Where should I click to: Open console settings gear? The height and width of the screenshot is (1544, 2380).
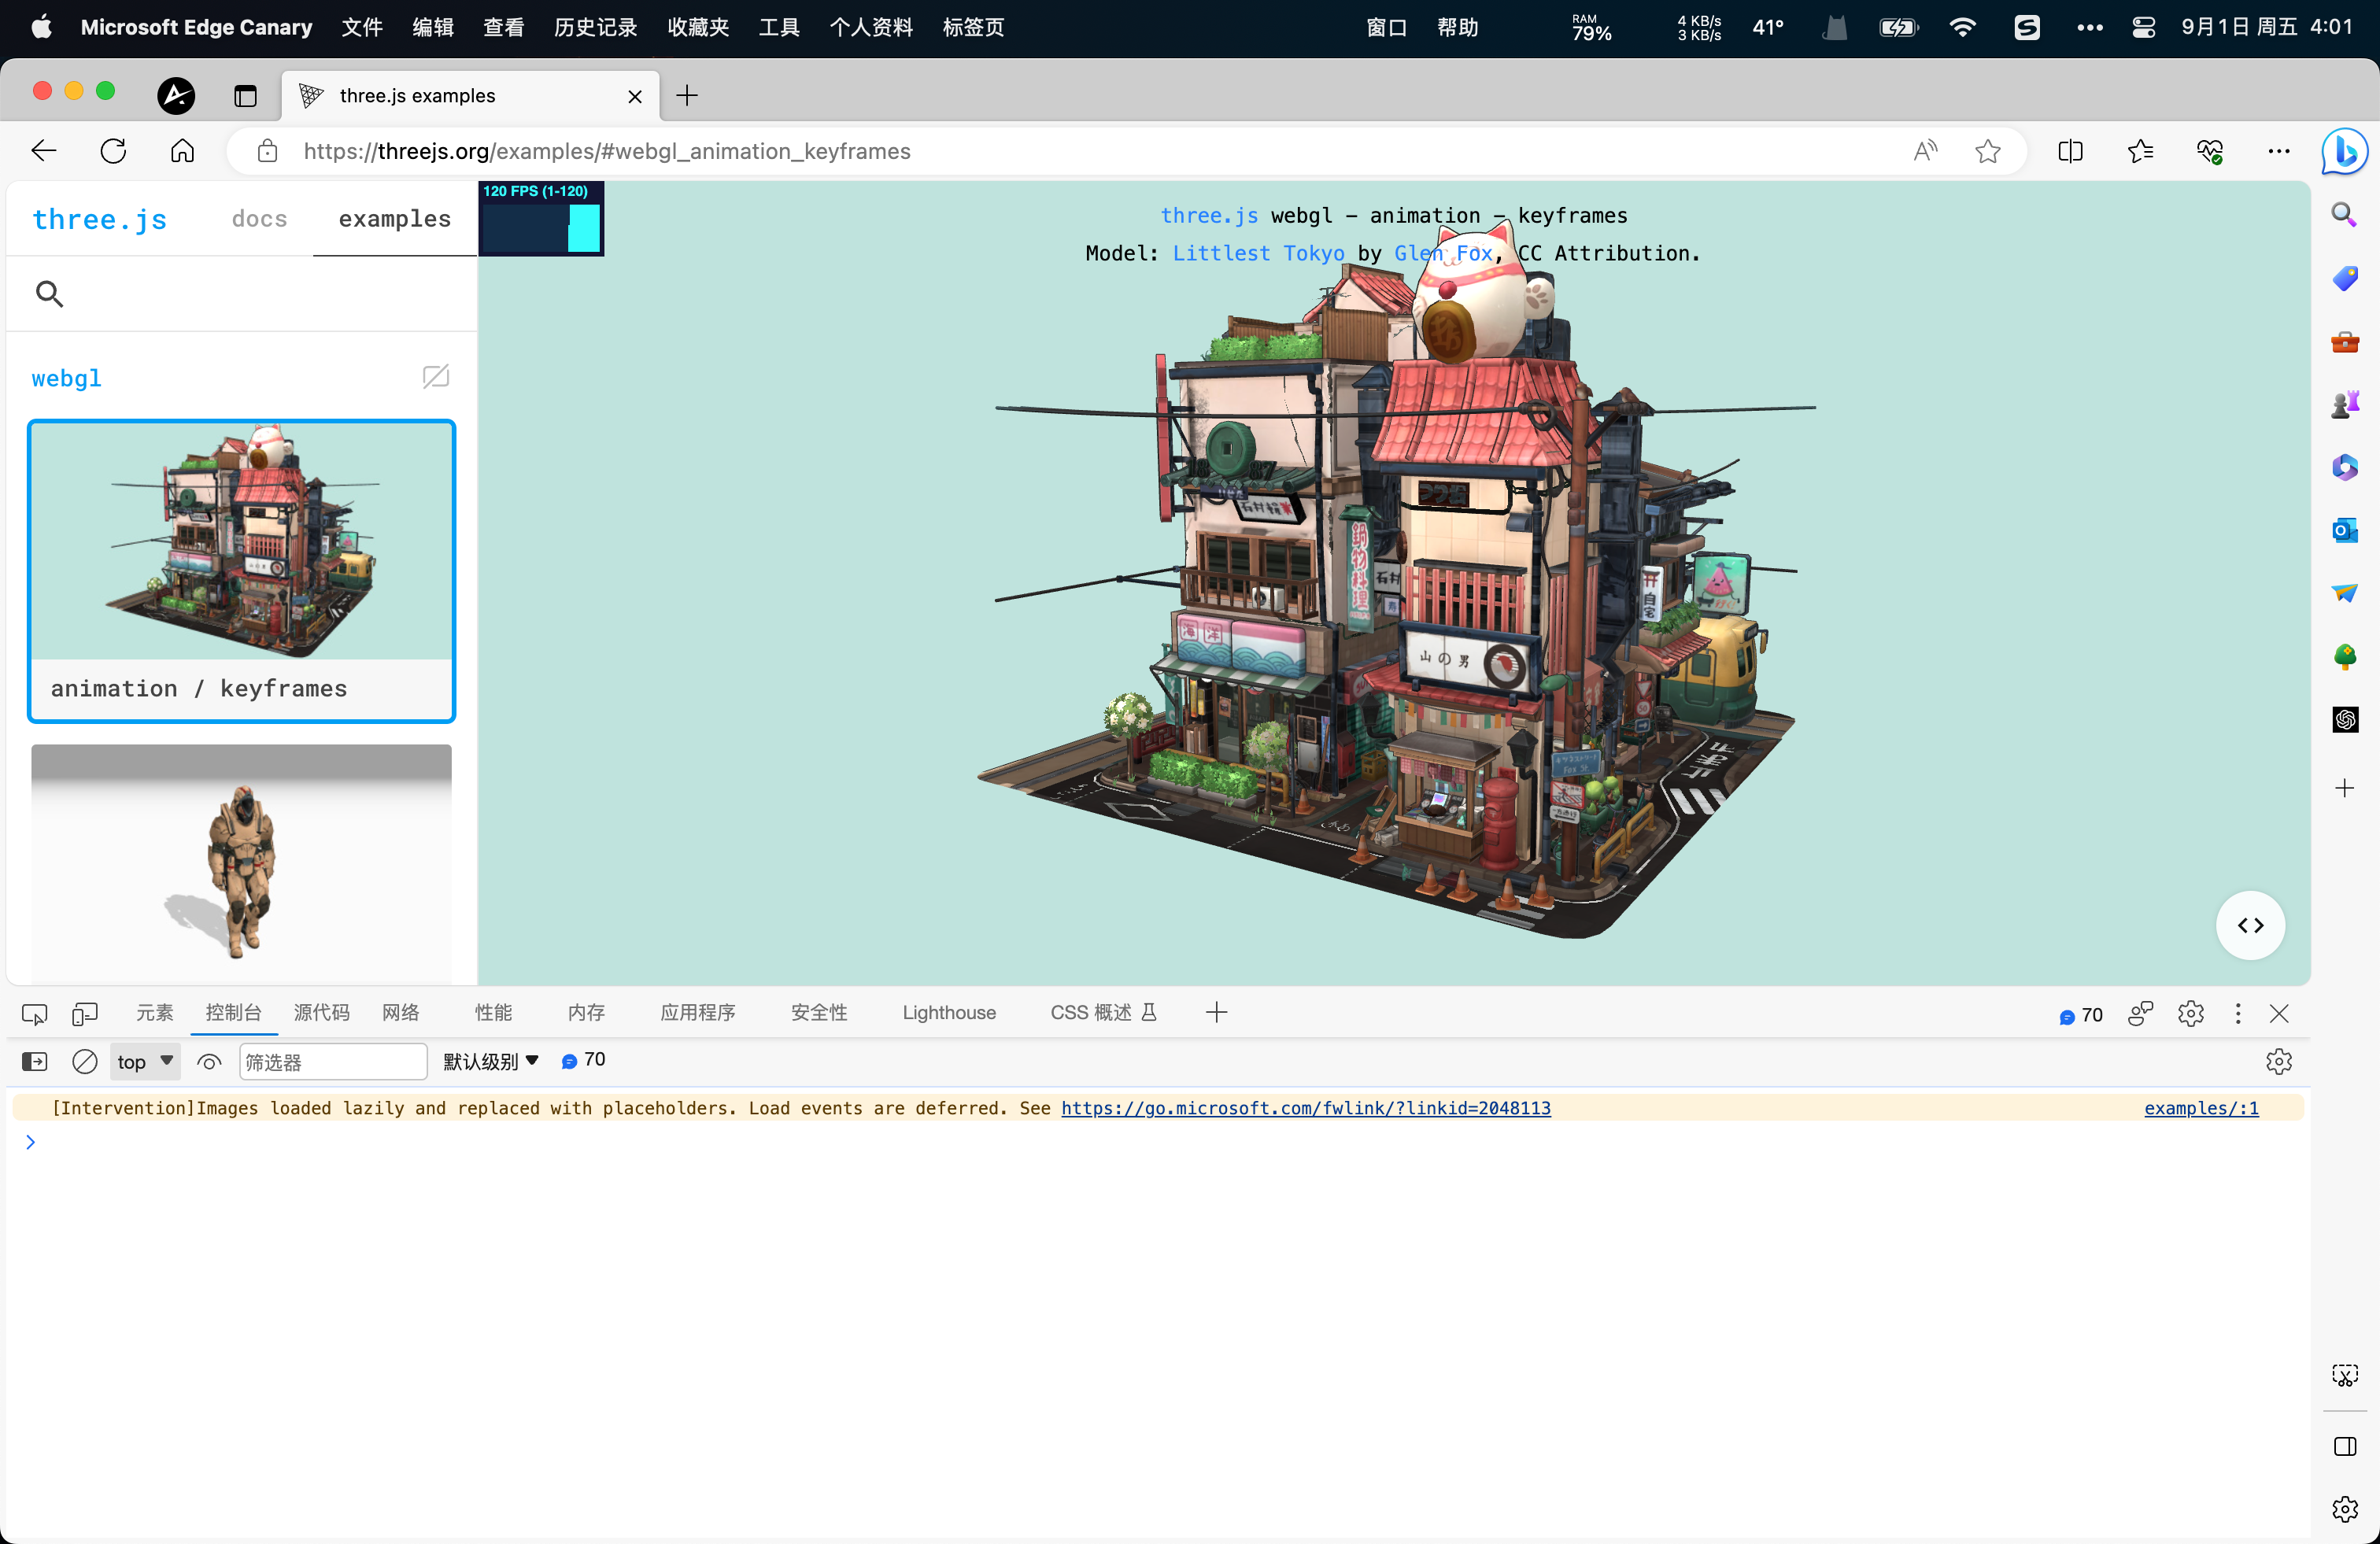point(2278,1061)
